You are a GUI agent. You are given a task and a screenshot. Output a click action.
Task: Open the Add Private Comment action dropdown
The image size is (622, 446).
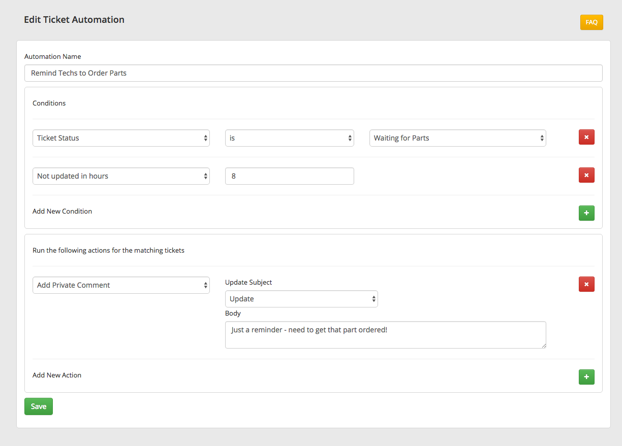pyautogui.click(x=121, y=285)
